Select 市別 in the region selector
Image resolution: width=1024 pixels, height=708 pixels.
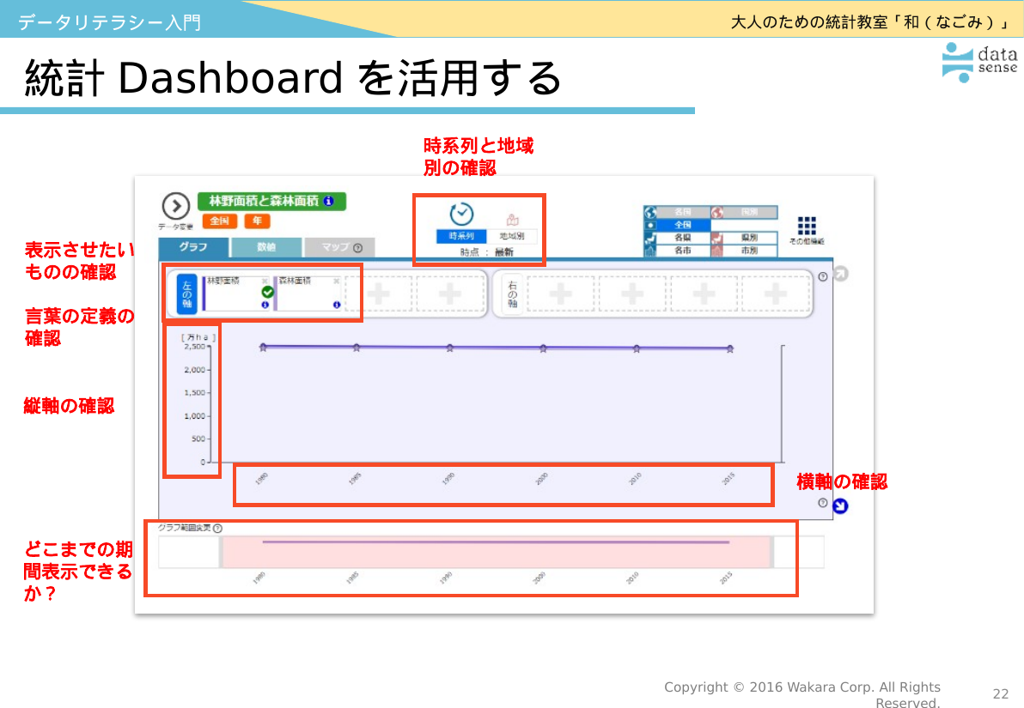750,251
